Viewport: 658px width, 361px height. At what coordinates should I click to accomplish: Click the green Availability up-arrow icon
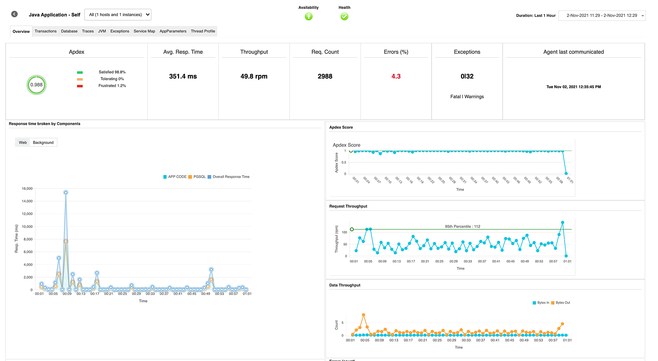(x=308, y=16)
